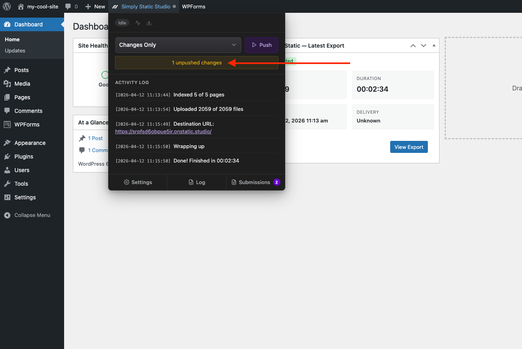
Task: Click the View Export button
Action: coord(409,147)
